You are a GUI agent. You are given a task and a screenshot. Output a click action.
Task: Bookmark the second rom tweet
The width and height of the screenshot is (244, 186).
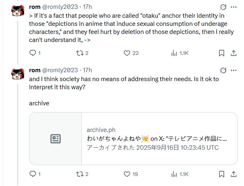pyautogui.click(x=221, y=174)
